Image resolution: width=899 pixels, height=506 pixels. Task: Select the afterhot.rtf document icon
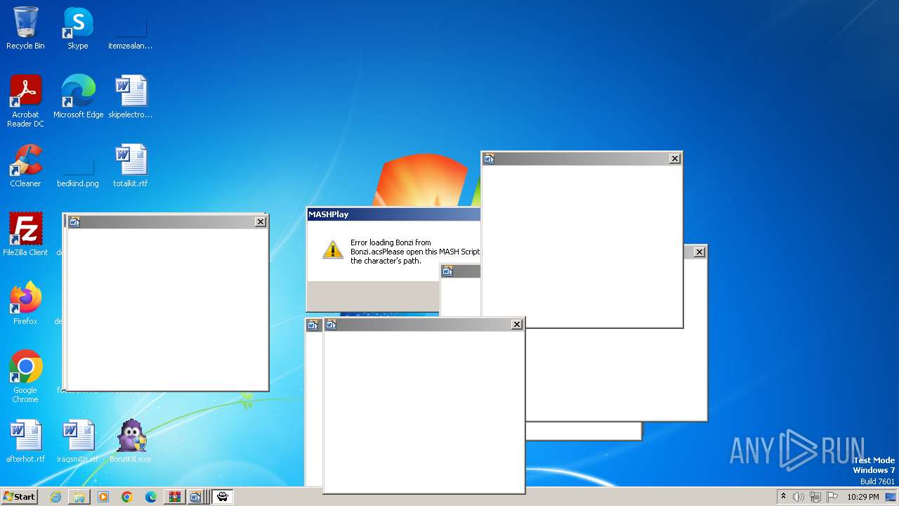25,441
